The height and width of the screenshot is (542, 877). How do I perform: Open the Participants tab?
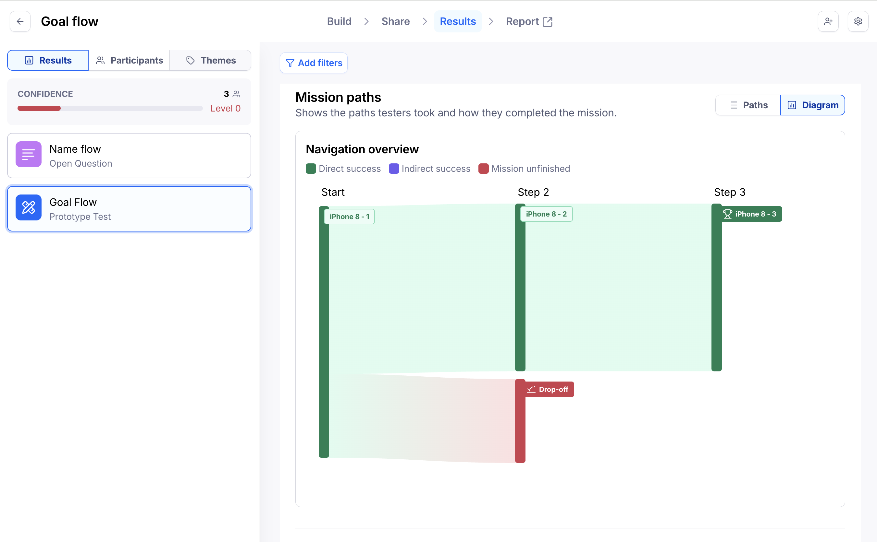pos(129,61)
